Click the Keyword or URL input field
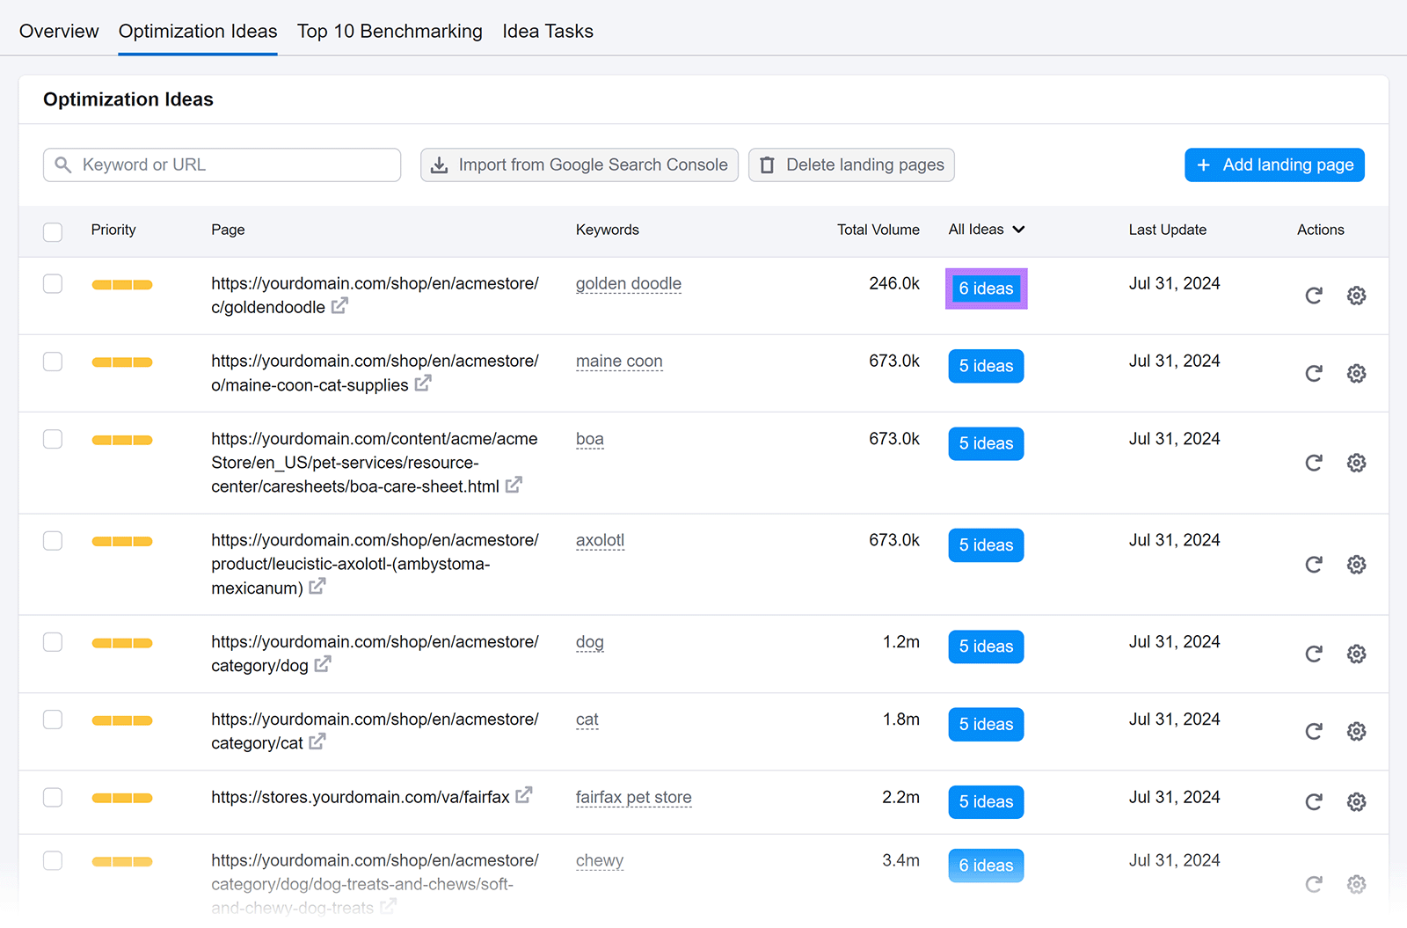 [222, 164]
